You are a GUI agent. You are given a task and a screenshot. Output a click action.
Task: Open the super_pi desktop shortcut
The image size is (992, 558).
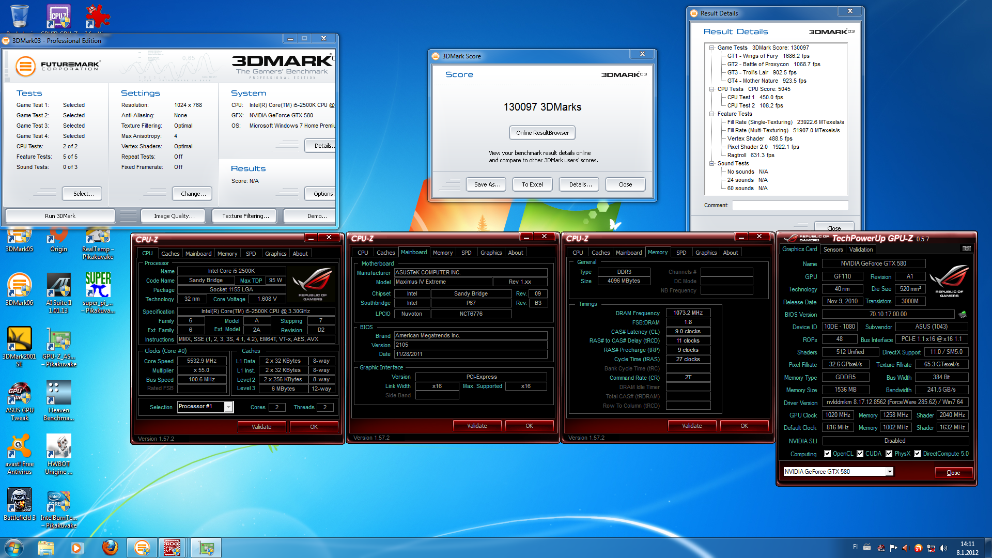click(98, 293)
